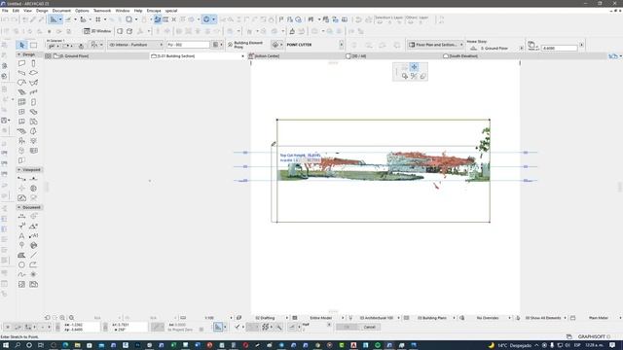Select the Marquee tool in the toolbox

[34, 45]
